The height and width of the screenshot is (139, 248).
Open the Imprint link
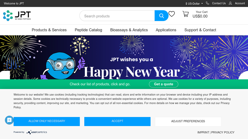203,133
